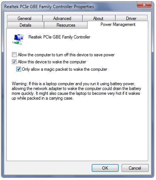
Task: Select the Power Management tab
Action: [x=118, y=24]
